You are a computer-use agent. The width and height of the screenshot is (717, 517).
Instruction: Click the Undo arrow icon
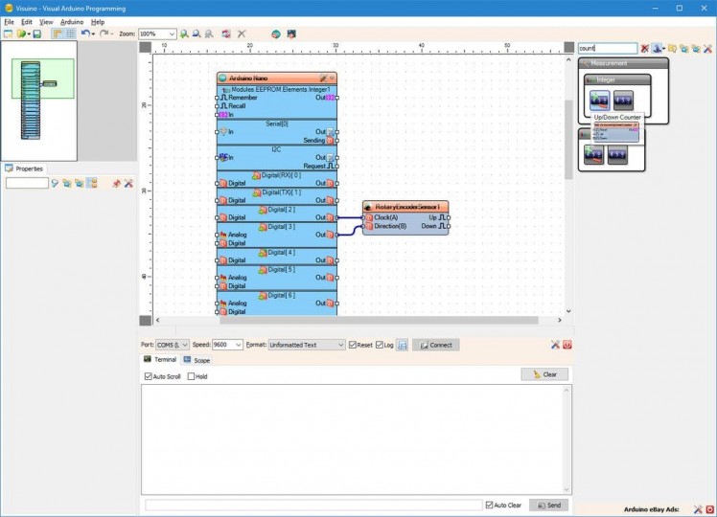(84, 34)
